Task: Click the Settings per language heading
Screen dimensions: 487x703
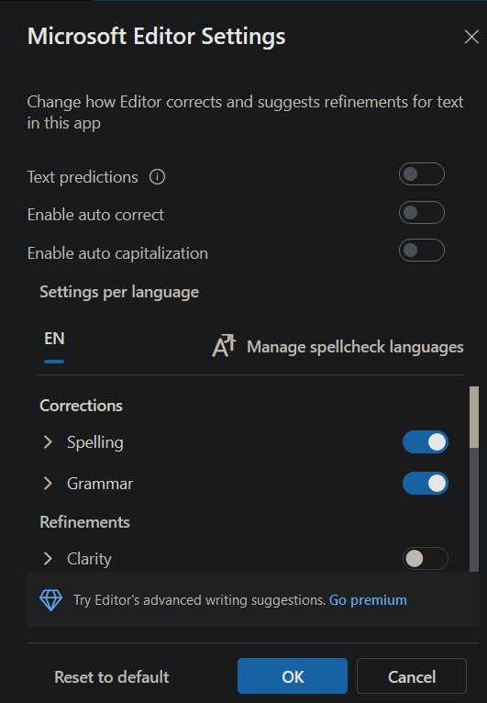Action: [119, 293]
